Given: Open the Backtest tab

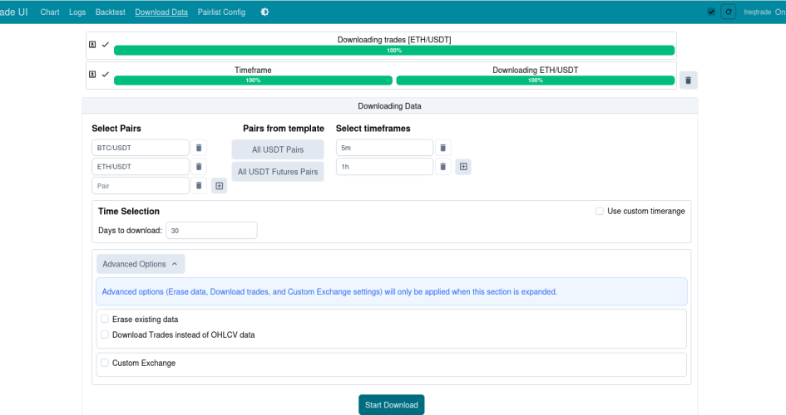Looking at the screenshot, I should (110, 12).
